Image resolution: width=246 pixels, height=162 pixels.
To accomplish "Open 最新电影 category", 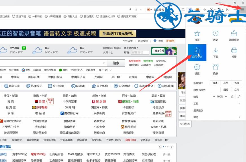I will (12, 86).
